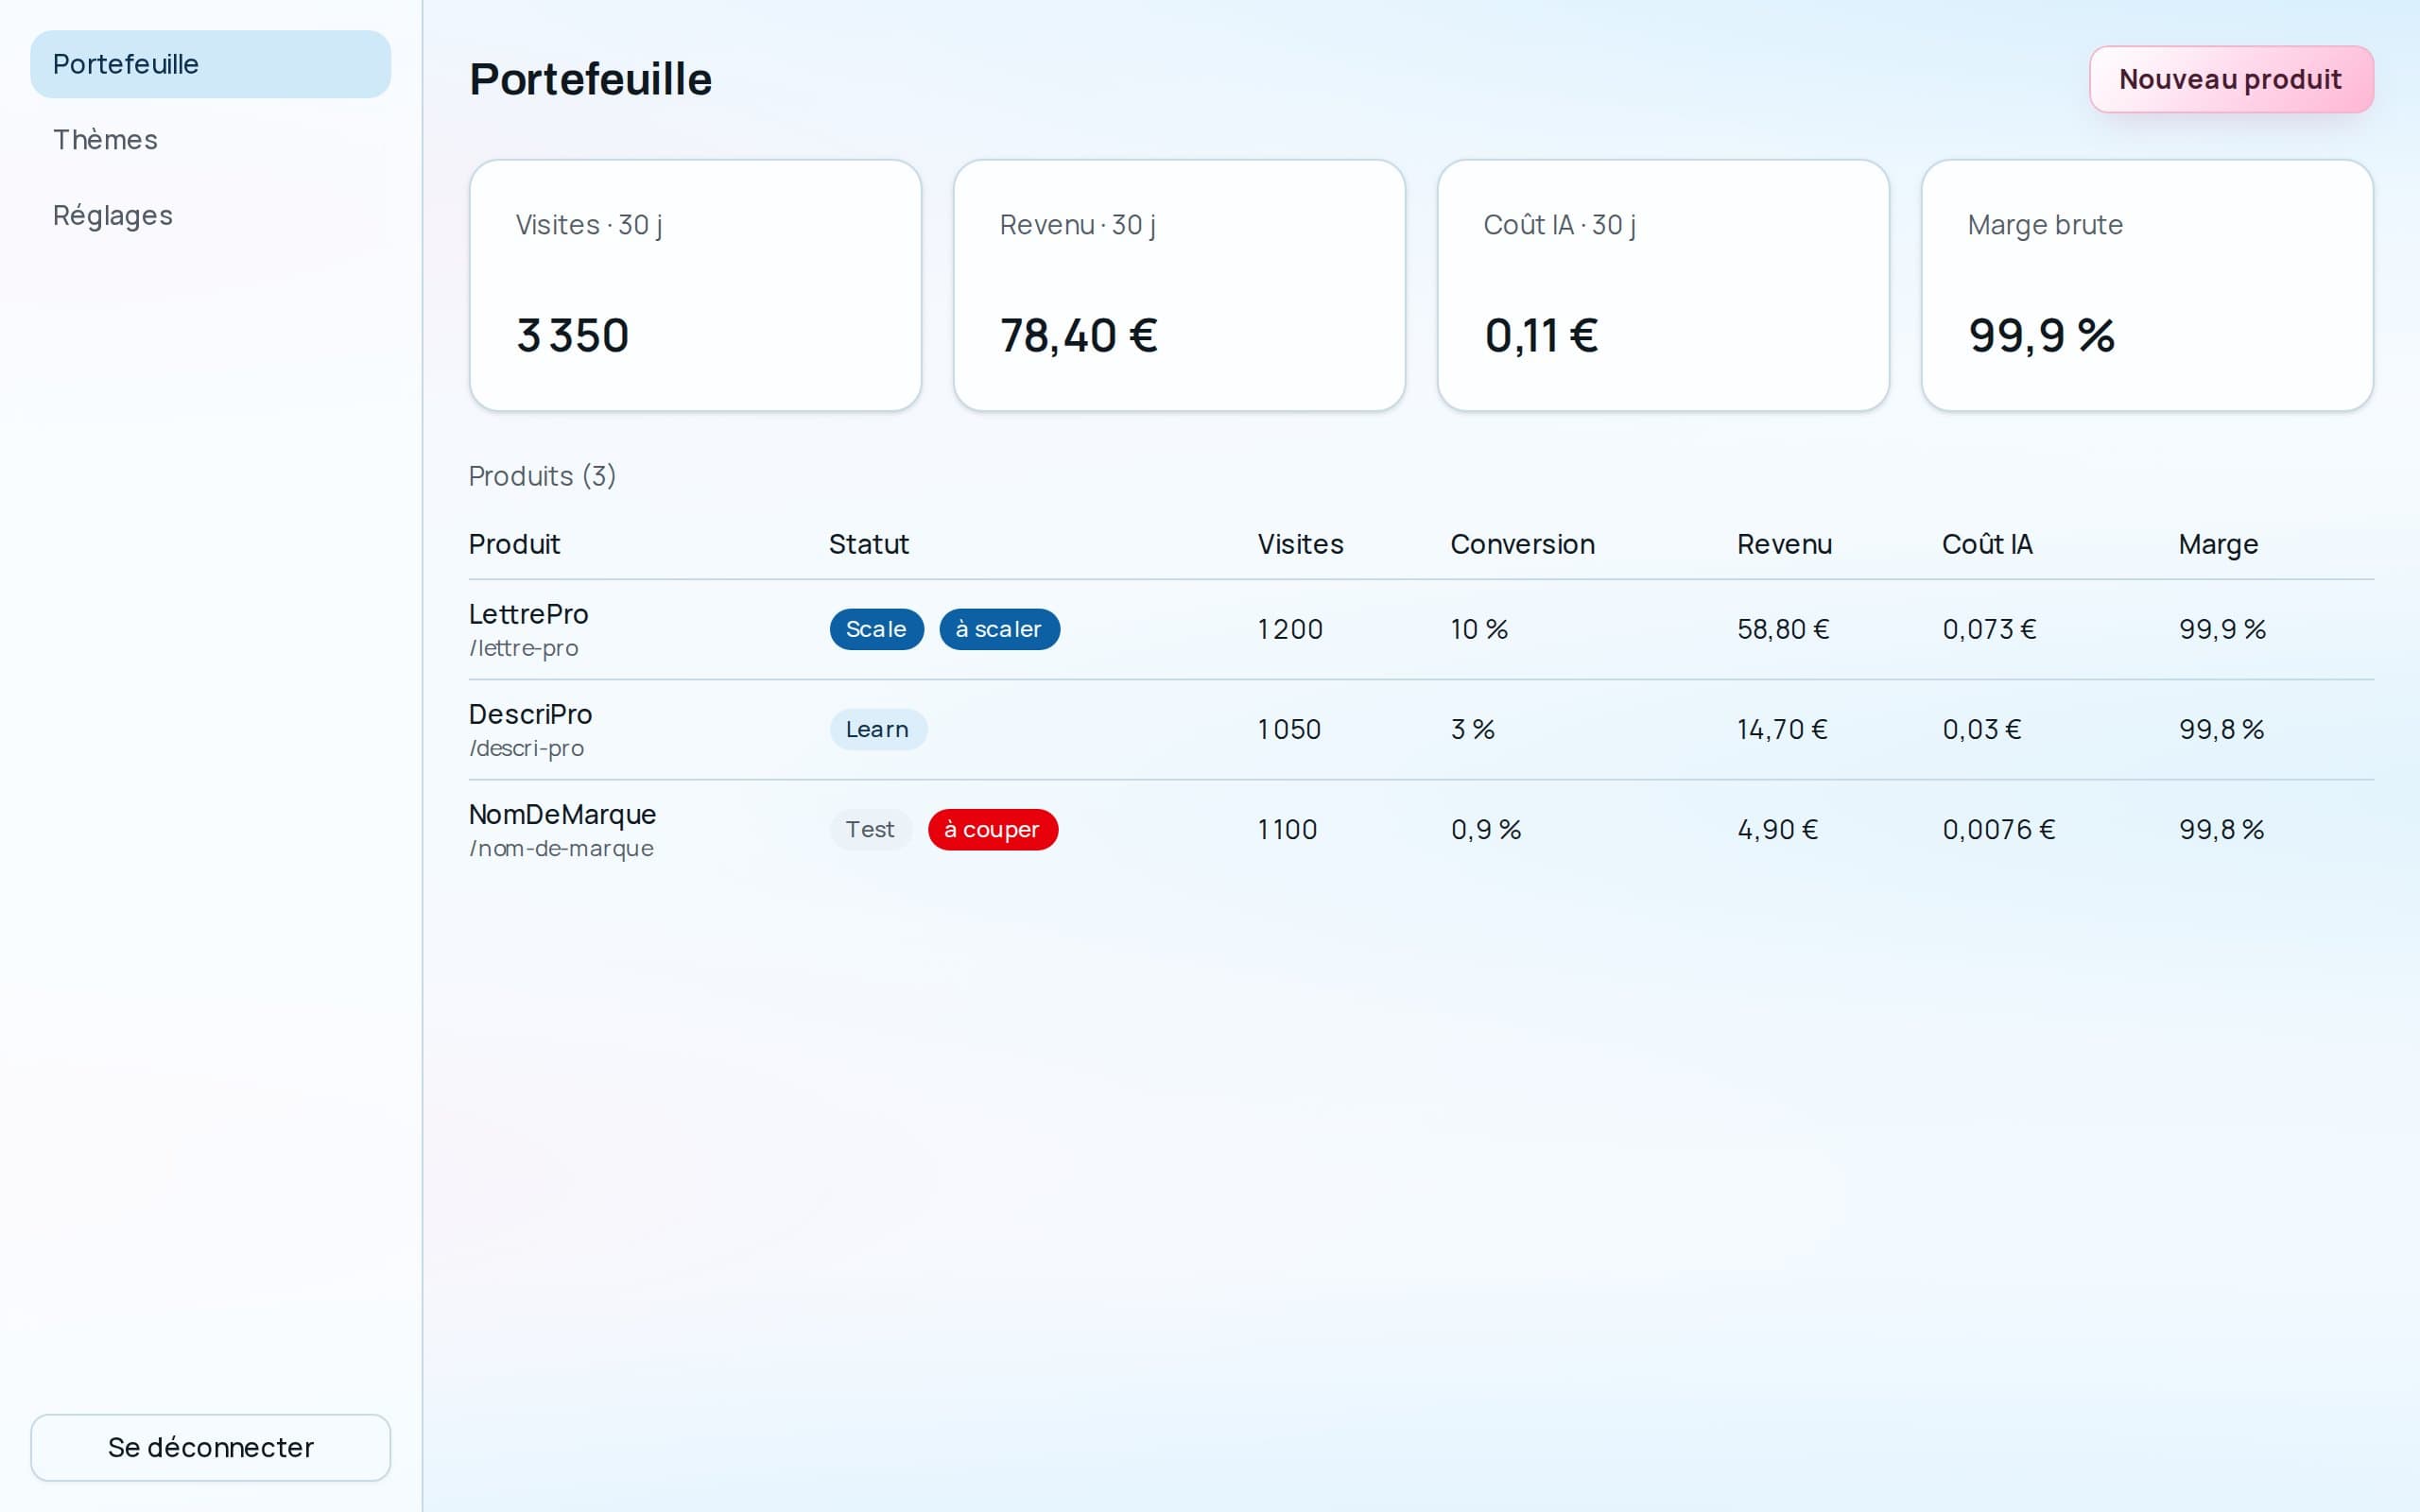
Task: Go to Thèmes in the sidebar
Action: (210, 140)
